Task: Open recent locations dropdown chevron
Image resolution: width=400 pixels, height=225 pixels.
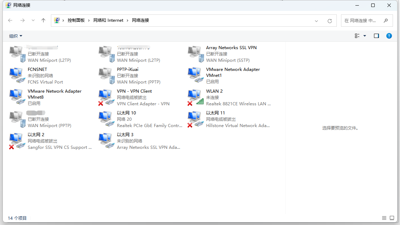Action: [33, 20]
